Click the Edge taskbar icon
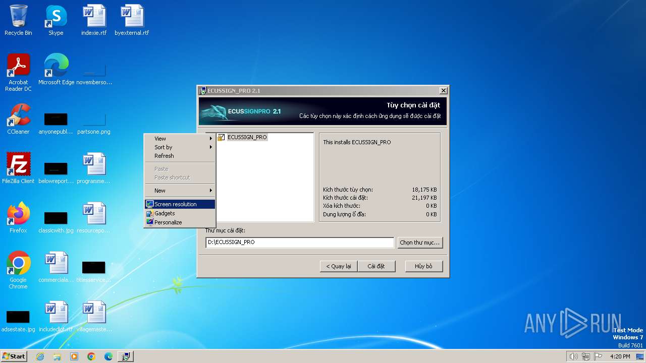The width and height of the screenshot is (646, 363). 109,356
